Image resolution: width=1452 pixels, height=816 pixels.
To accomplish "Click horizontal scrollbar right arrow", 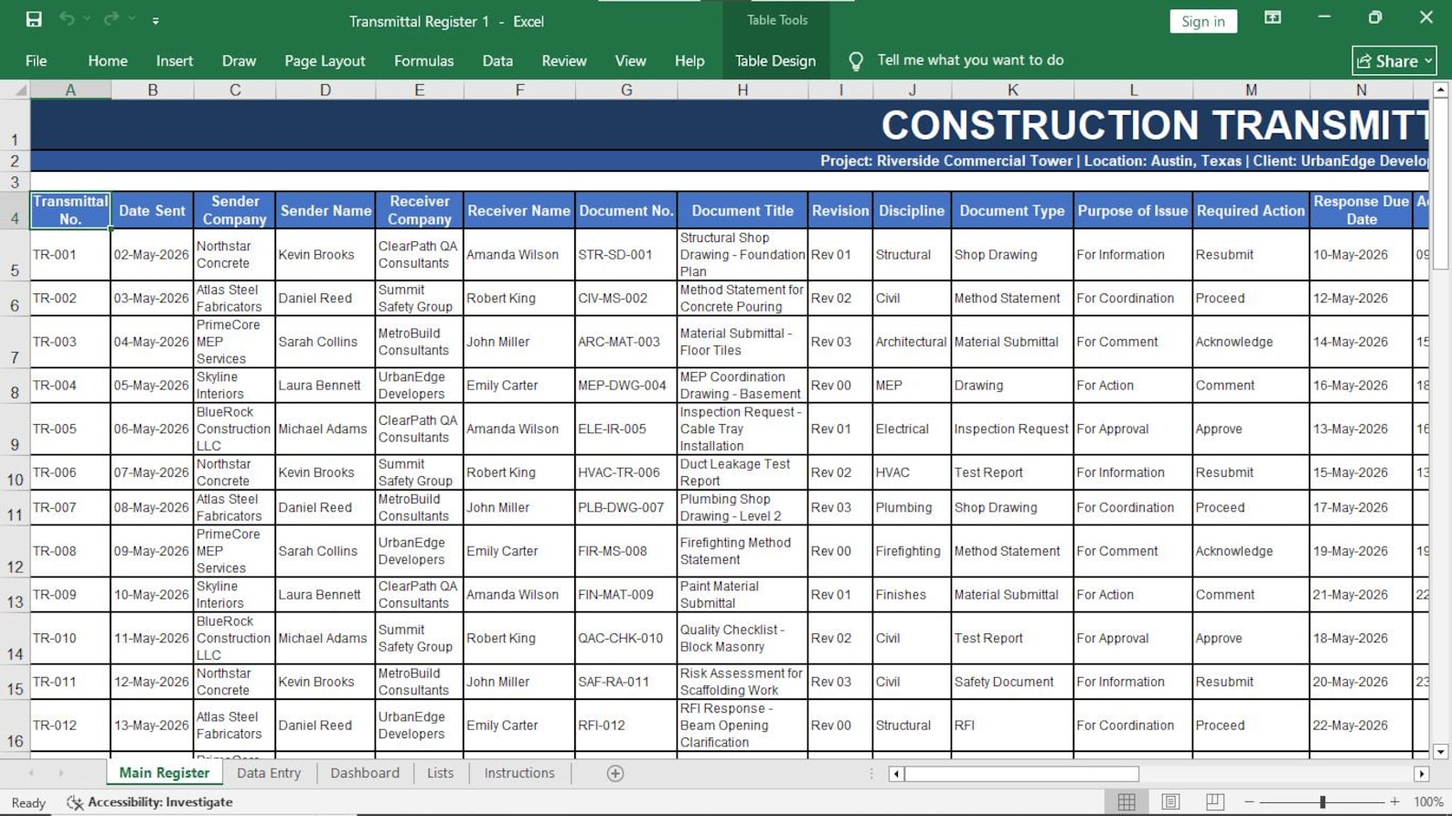I will (x=1421, y=774).
